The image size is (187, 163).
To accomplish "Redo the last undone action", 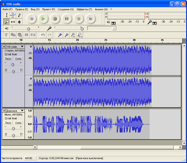I will pyautogui.click(x=49, y=35).
